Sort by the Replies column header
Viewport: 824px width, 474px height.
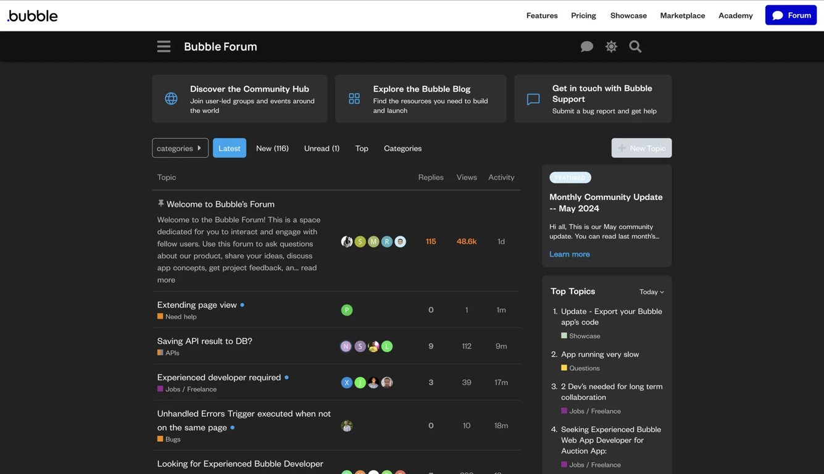click(431, 177)
